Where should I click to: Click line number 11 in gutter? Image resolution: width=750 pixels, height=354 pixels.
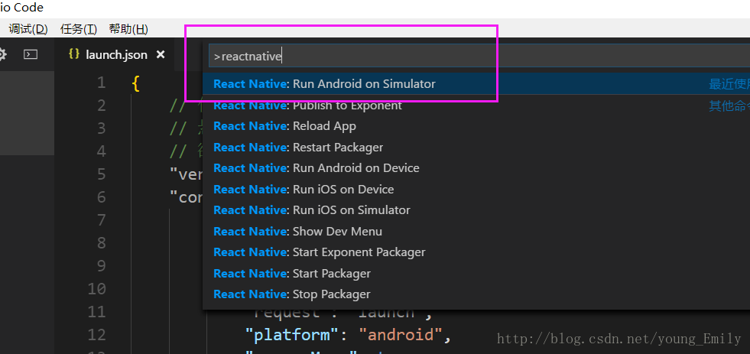point(96,312)
